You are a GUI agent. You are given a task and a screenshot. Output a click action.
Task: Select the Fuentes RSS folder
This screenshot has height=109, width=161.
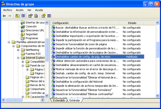coord(33,54)
